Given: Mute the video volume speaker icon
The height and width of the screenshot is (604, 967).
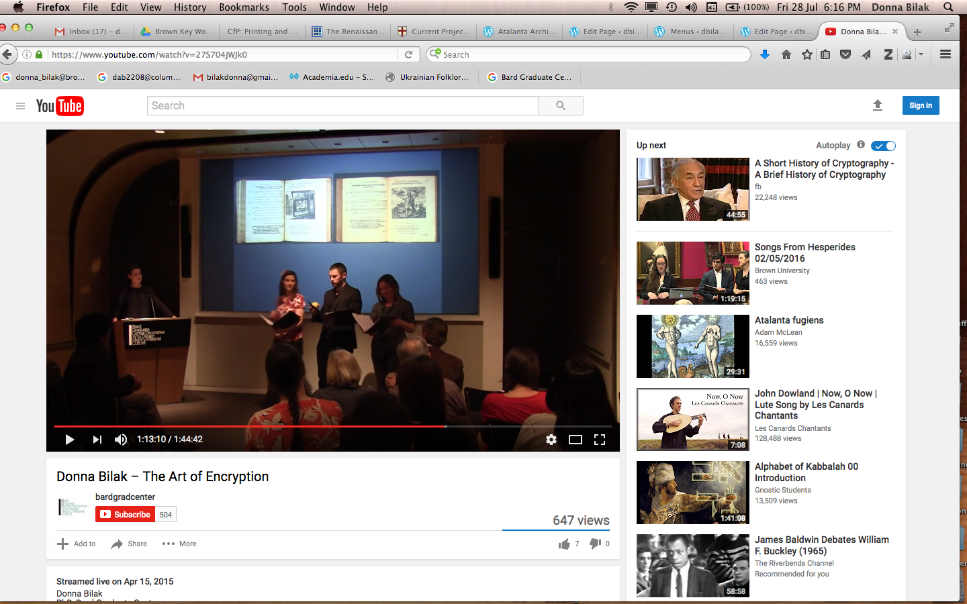Looking at the screenshot, I should pos(121,440).
